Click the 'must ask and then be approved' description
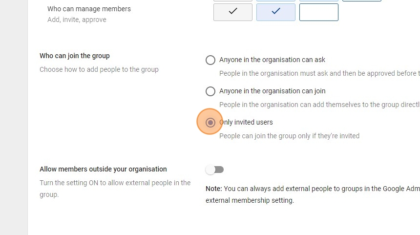420x235 pixels. [x=318, y=73]
